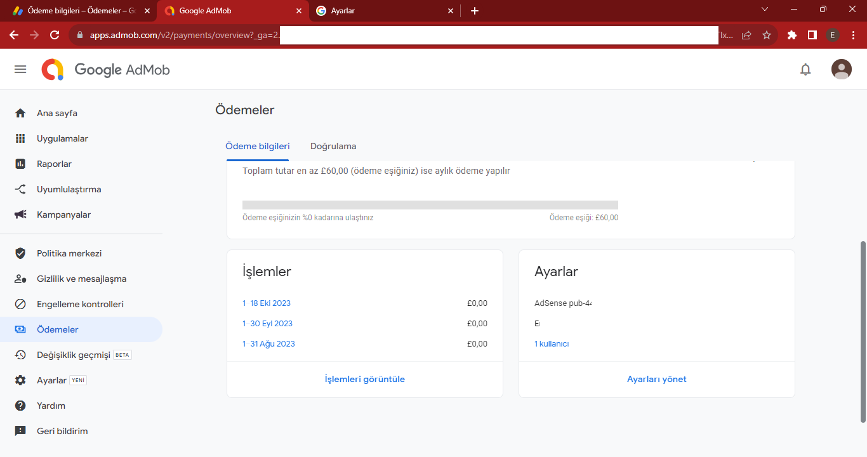867x457 pixels.
Task: Click the Uyumlulaştırma mediation icon
Action: click(20, 189)
